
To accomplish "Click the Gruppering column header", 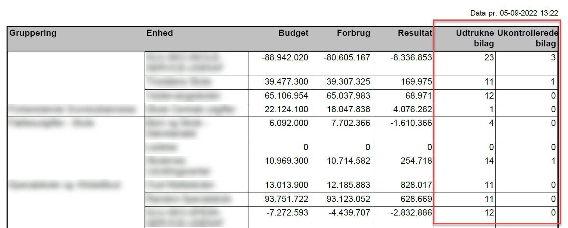I will click(x=33, y=33).
